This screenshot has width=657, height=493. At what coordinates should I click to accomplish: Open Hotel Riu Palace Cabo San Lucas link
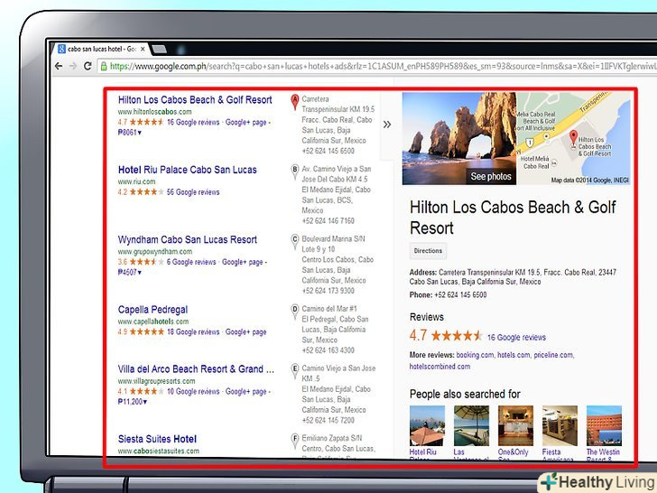tap(187, 170)
